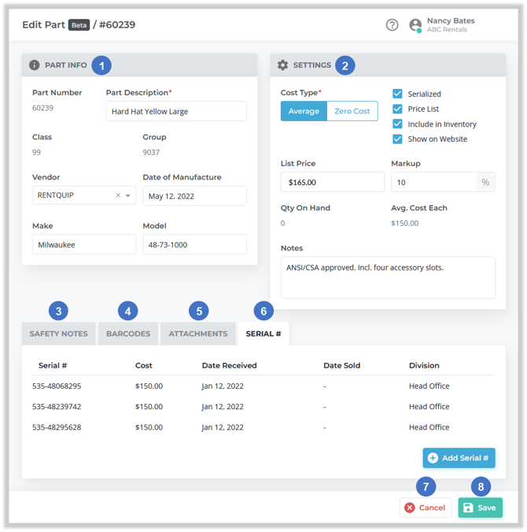Disable Show on Website checkbox
527x532 pixels.
(397, 139)
